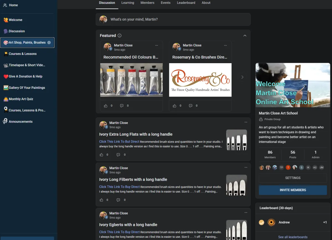Comment on the Recommended Oil Colours post

(122, 106)
